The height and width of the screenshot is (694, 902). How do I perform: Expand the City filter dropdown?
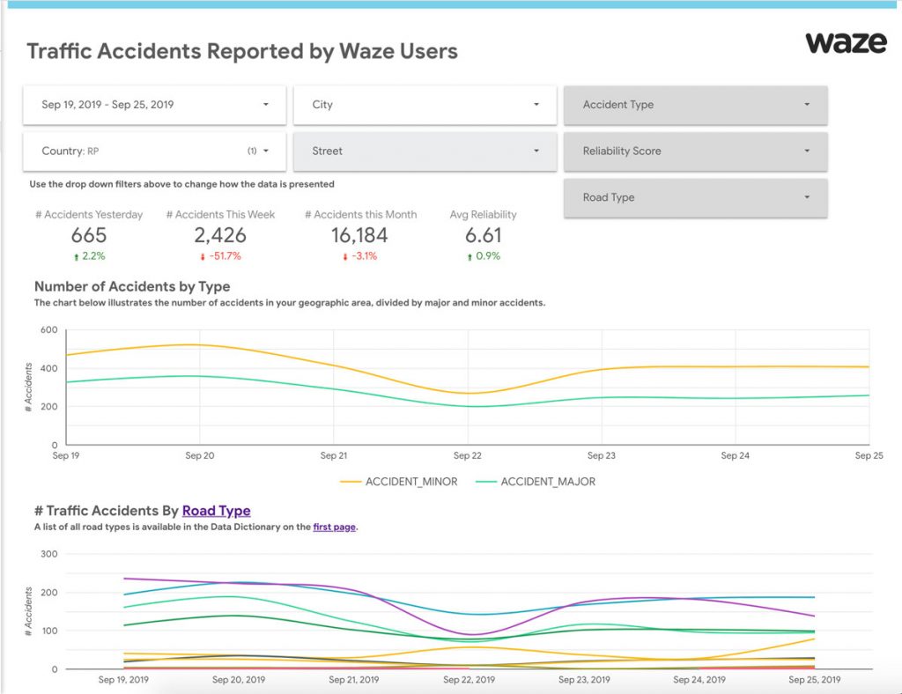(425, 105)
